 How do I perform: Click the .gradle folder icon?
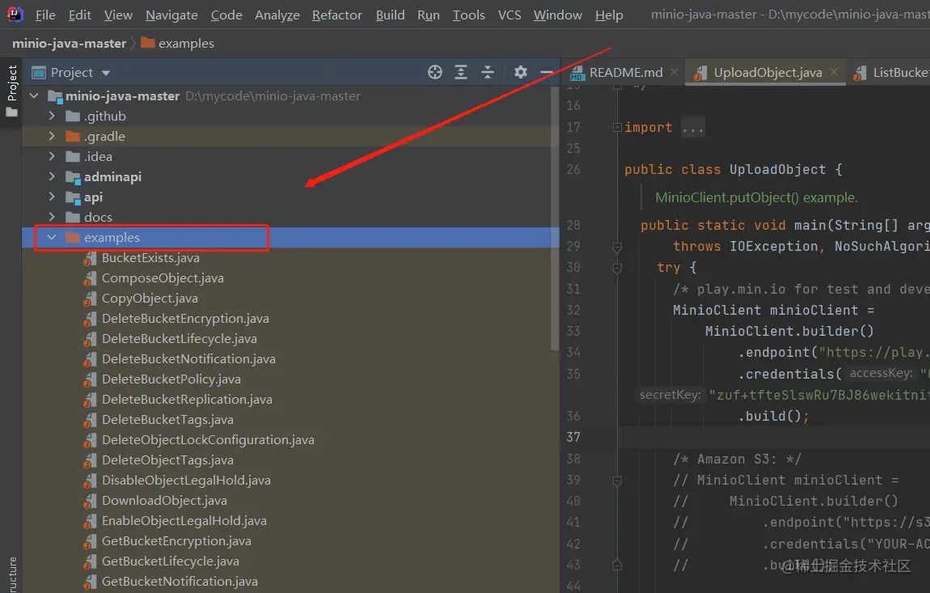pyautogui.click(x=72, y=136)
